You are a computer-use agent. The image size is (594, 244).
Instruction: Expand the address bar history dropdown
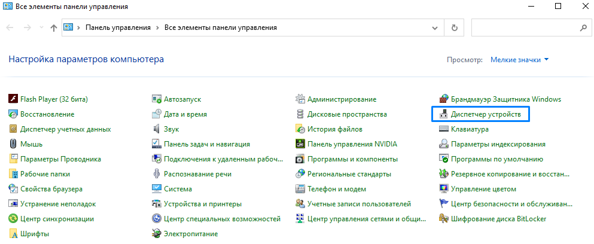click(x=435, y=28)
